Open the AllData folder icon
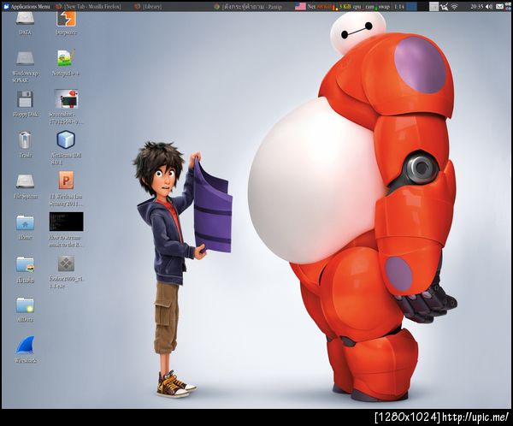Image resolution: width=513 pixels, height=426 pixels. point(25,305)
